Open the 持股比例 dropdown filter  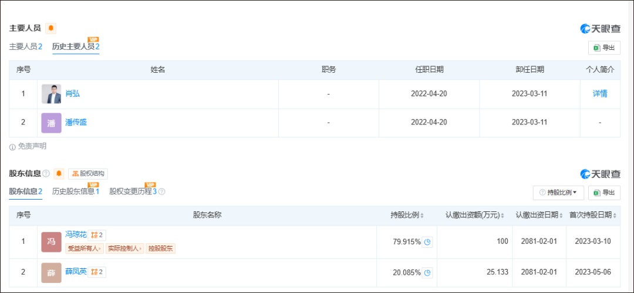pos(558,192)
